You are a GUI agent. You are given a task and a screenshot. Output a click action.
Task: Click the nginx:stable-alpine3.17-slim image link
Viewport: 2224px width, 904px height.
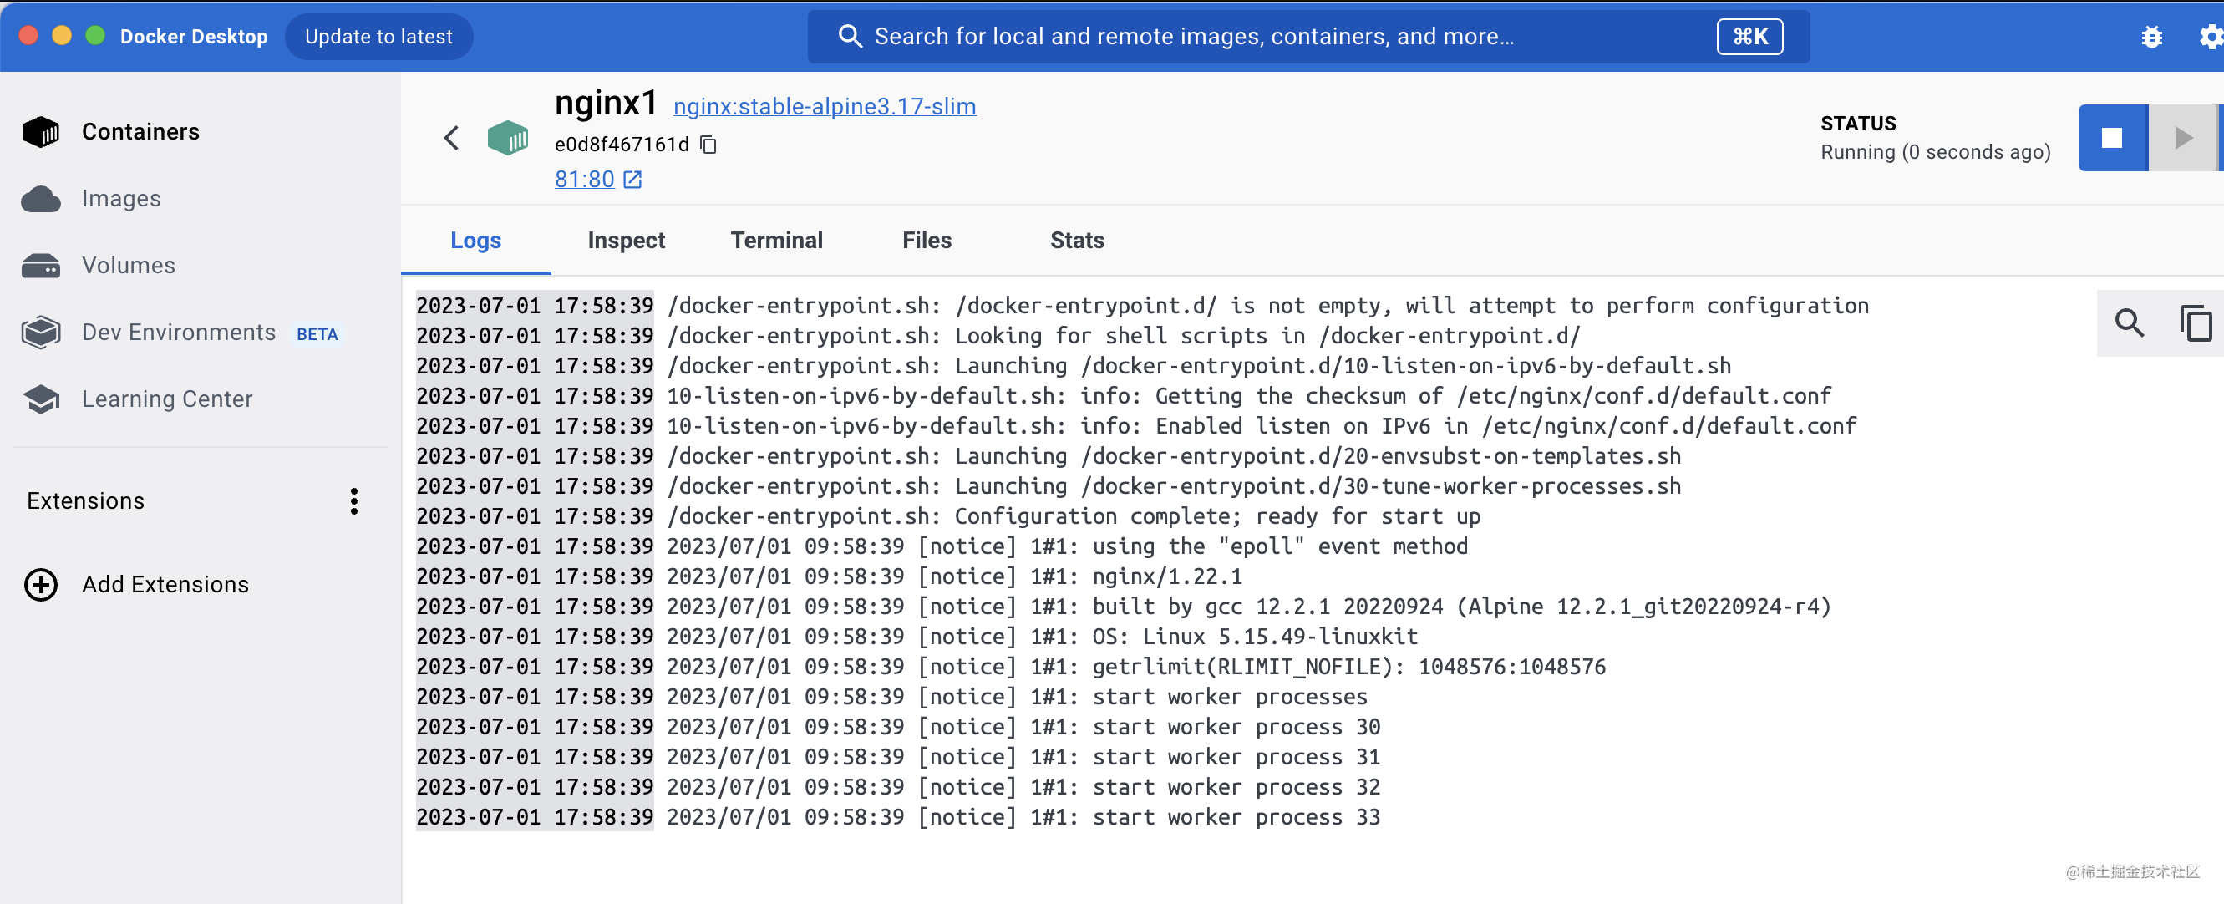(825, 107)
